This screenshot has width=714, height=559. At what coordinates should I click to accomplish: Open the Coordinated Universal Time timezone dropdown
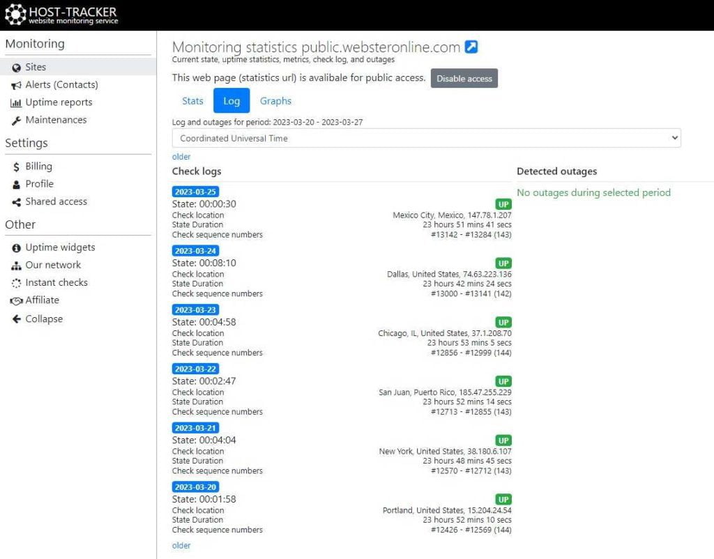[x=426, y=138]
